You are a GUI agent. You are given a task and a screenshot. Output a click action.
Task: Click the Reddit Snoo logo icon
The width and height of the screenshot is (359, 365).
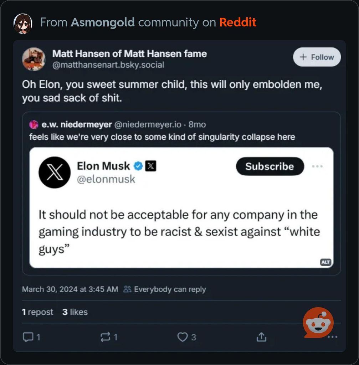coord(318,323)
